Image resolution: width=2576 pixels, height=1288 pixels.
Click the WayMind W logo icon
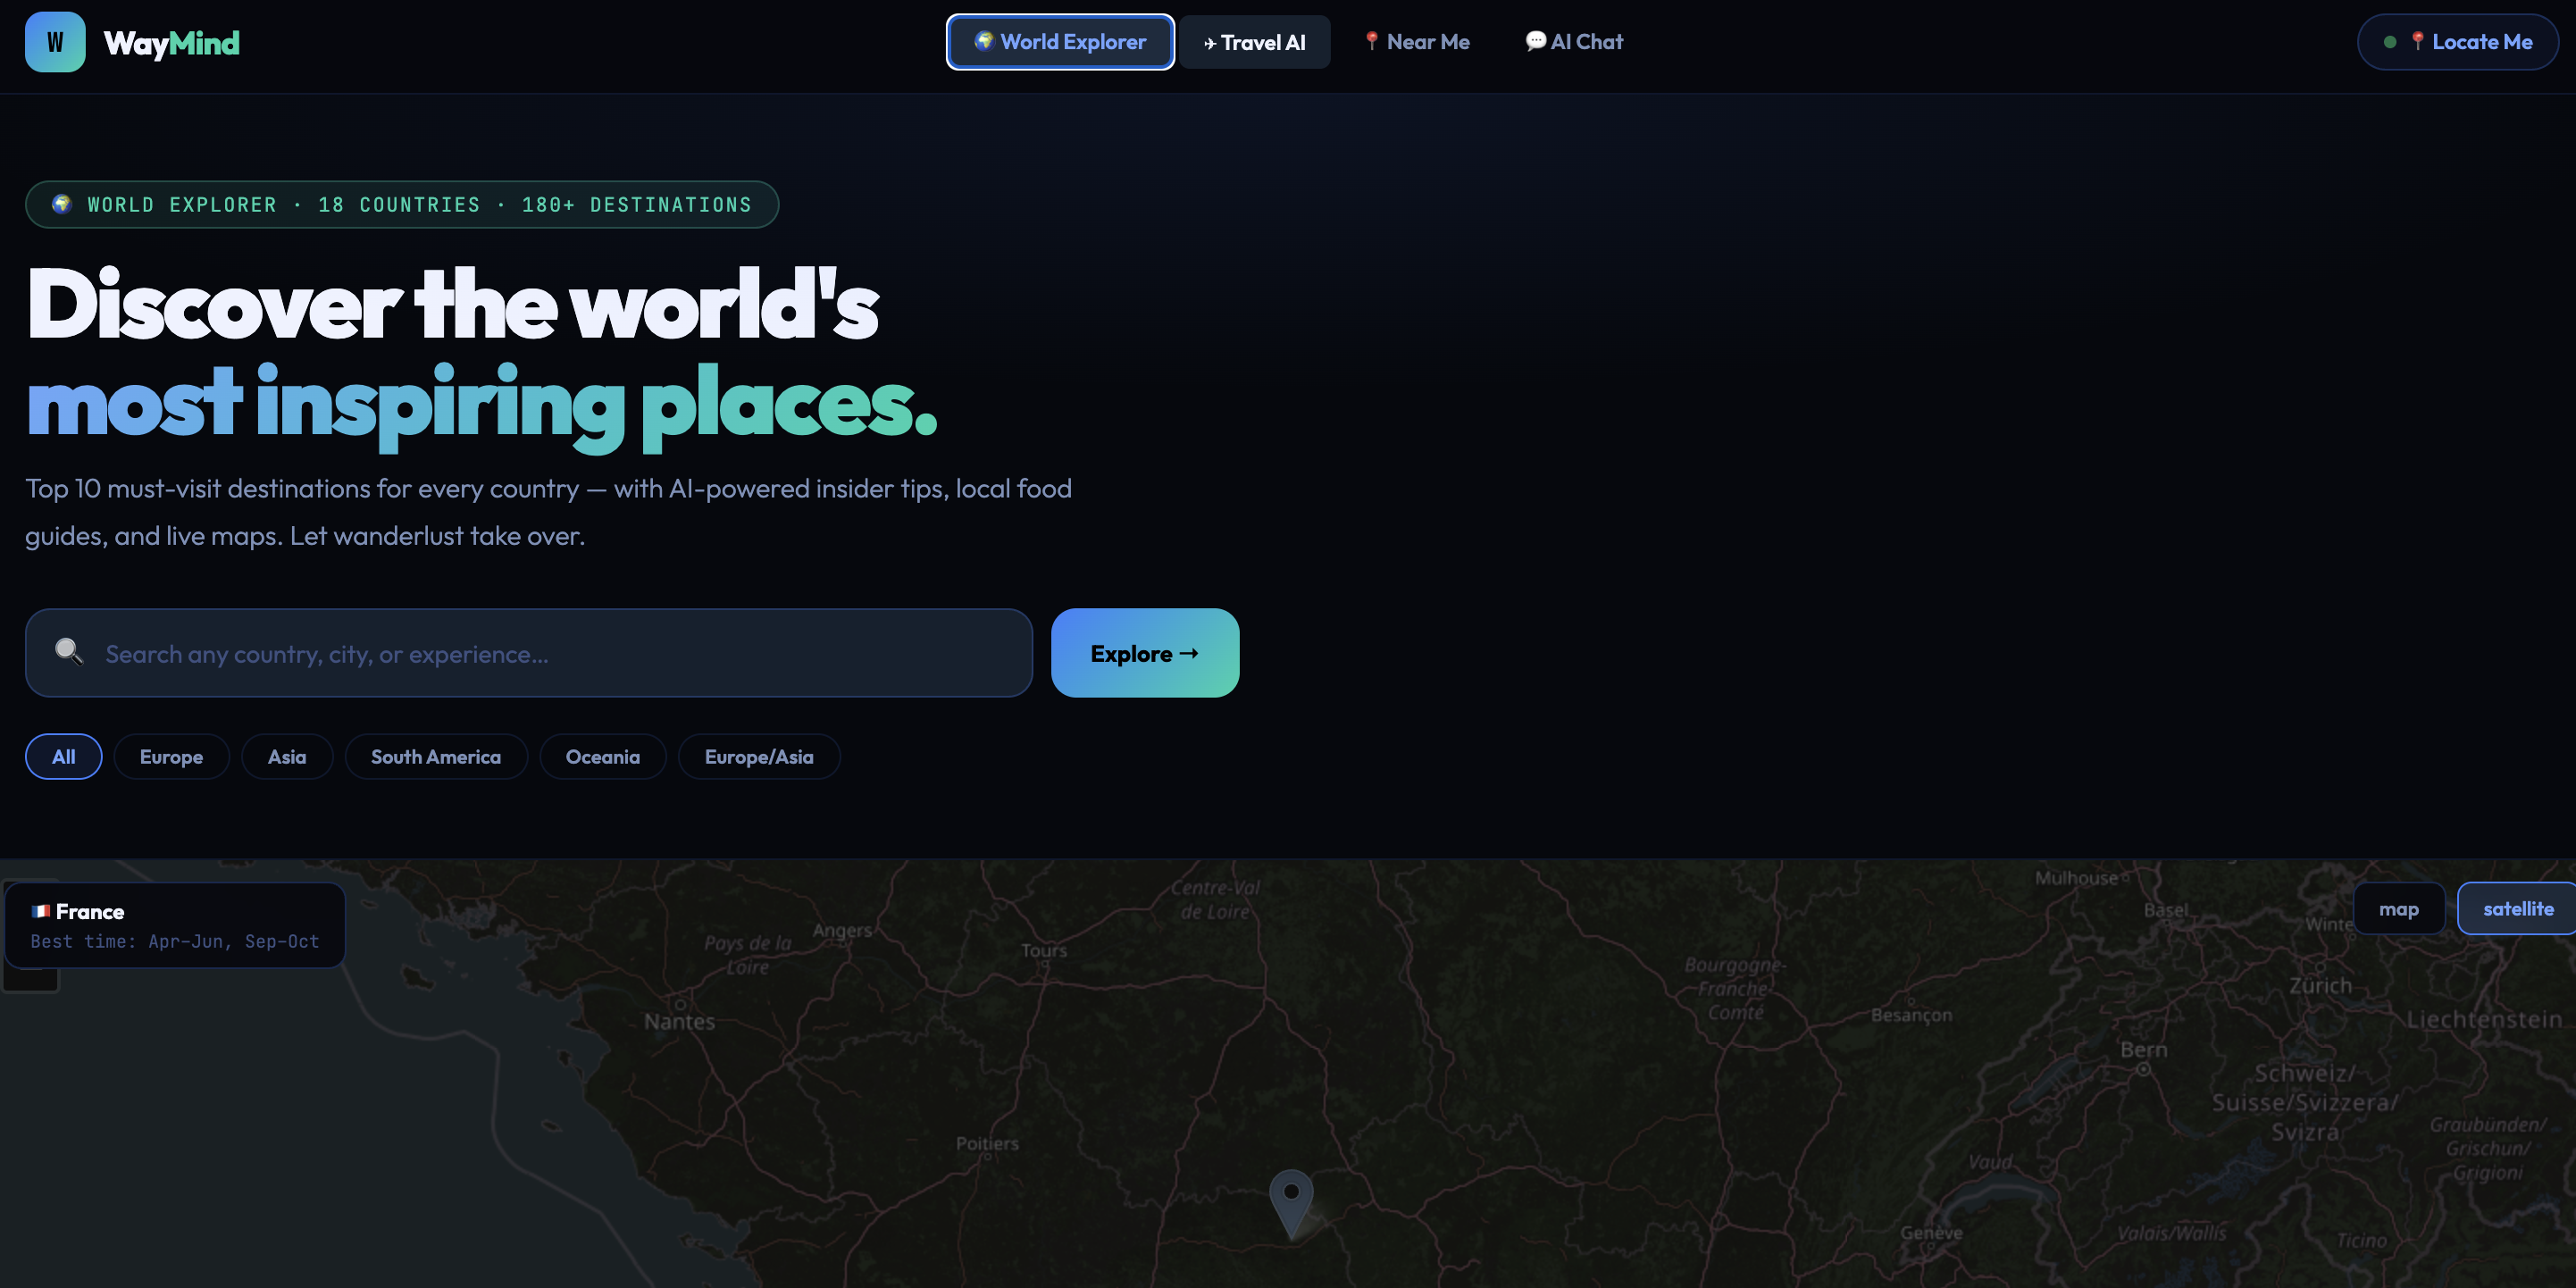[x=55, y=42]
